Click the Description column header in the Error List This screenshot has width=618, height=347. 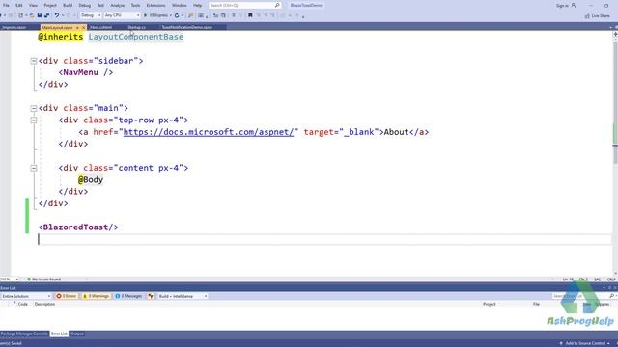44,304
